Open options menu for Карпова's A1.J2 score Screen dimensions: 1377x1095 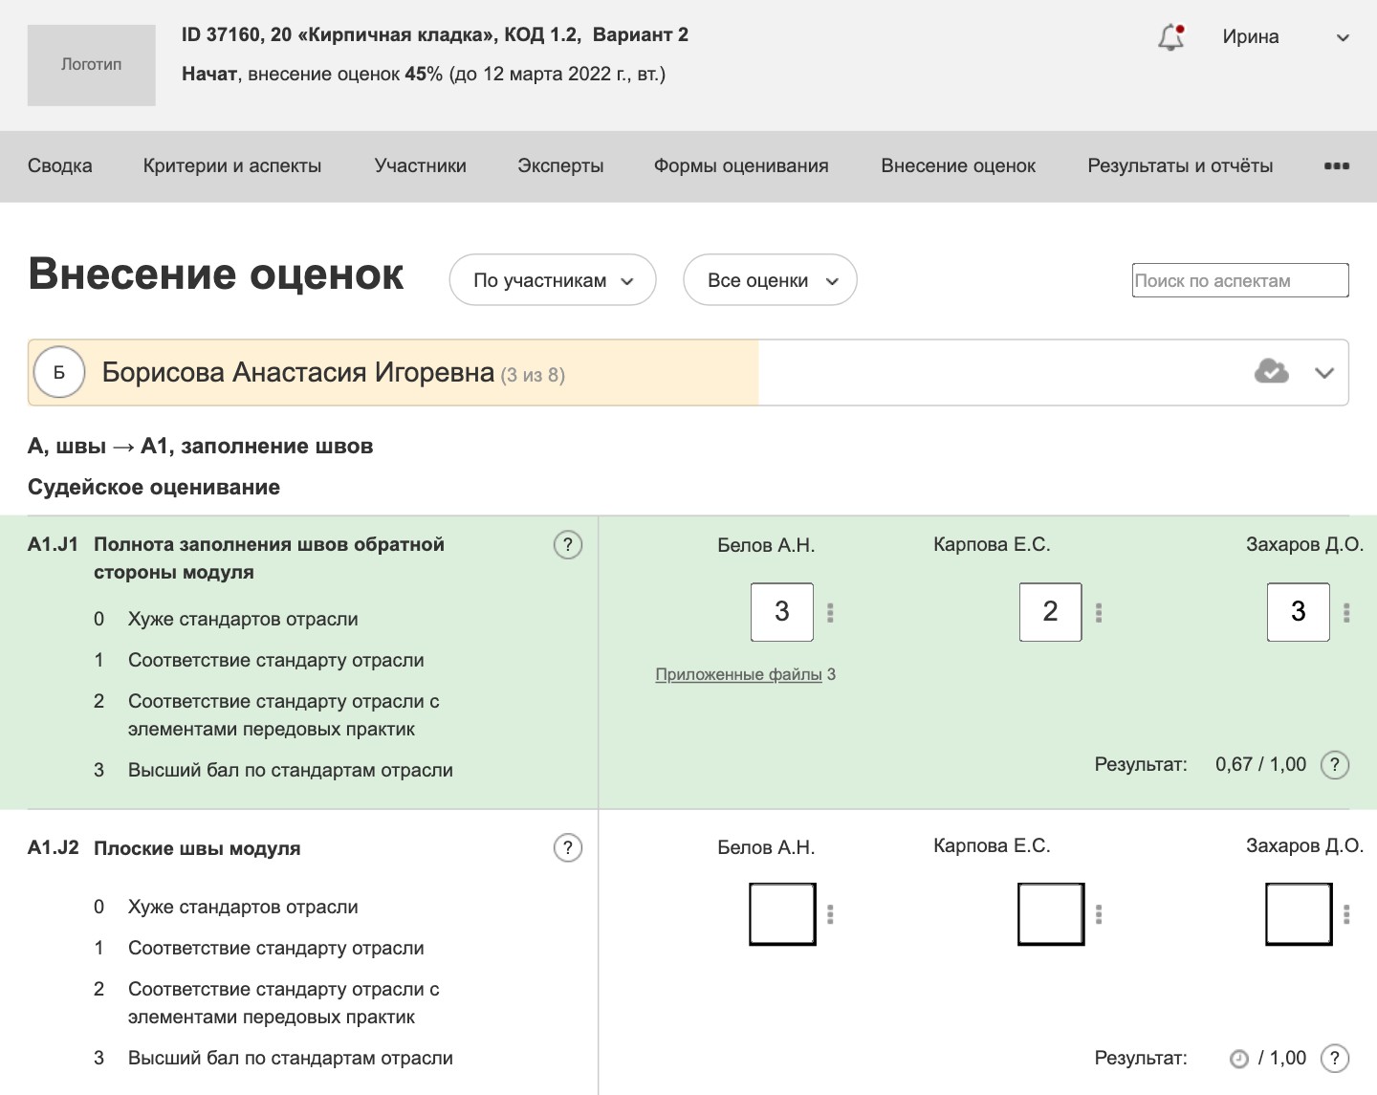[x=1099, y=914]
